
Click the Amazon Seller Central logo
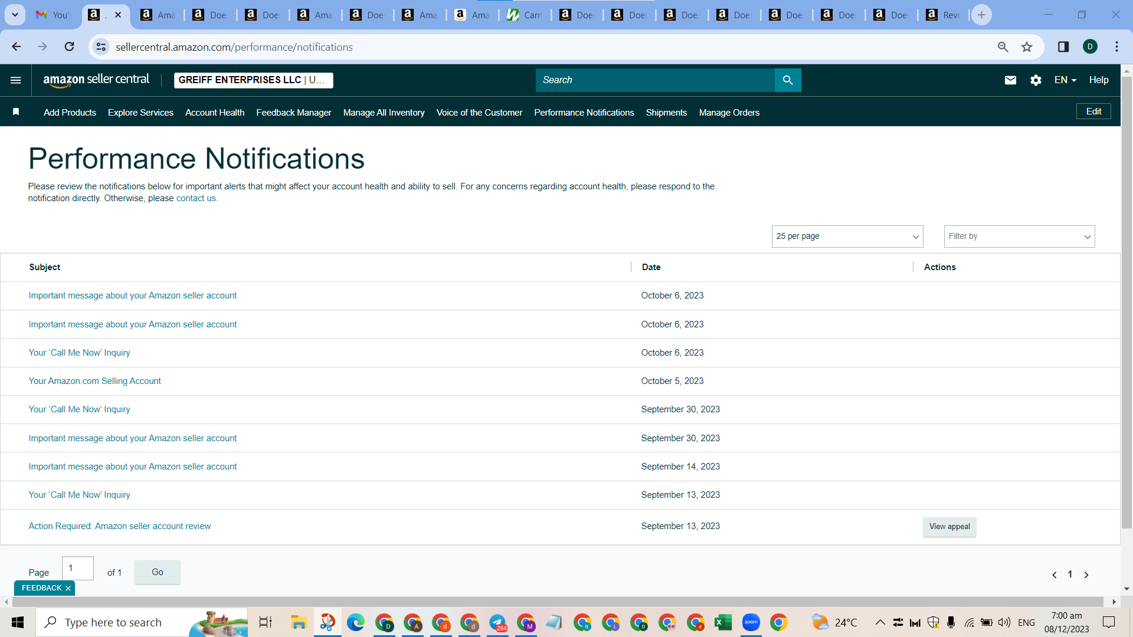(96, 80)
